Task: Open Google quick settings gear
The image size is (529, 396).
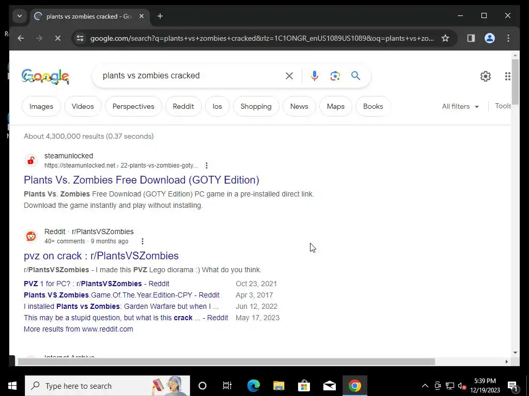Action: 486,76
